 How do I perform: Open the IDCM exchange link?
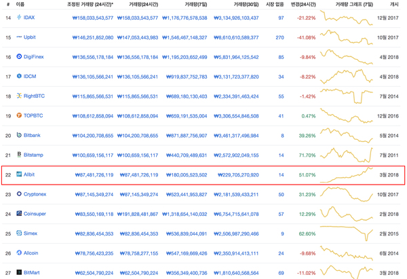30,76
